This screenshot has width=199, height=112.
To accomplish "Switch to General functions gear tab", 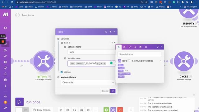I will point(124,47).
